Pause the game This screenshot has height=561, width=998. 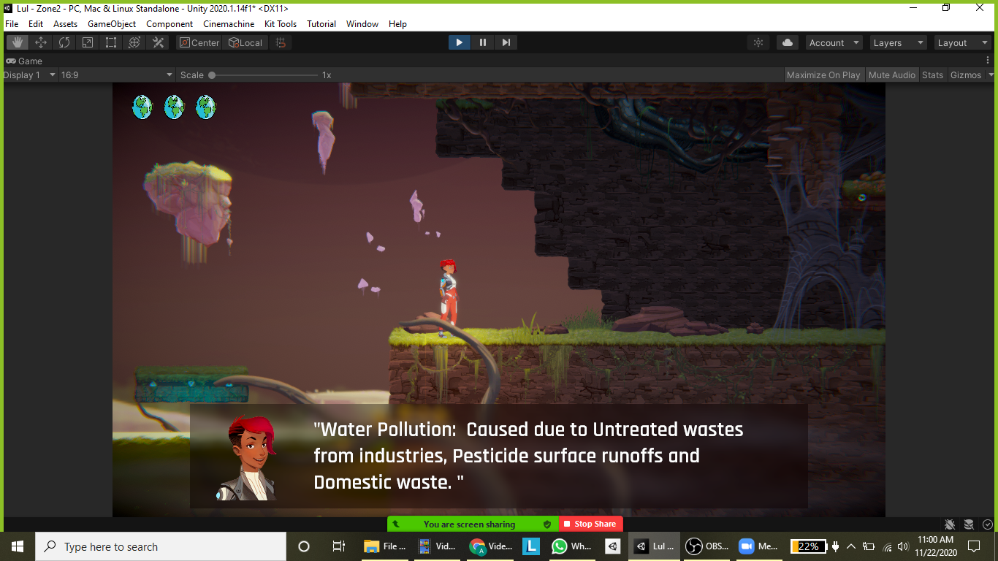(483, 42)
